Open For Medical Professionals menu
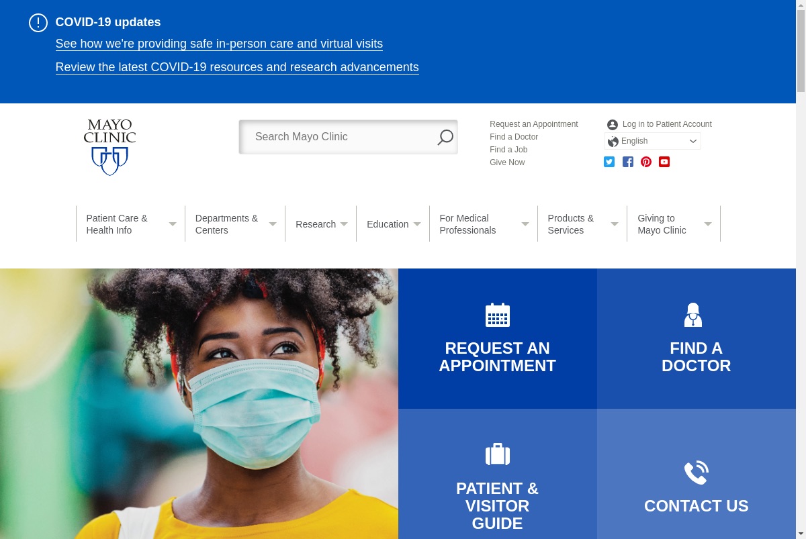Screen dimensions: 806x539 (x=467, y=224)
